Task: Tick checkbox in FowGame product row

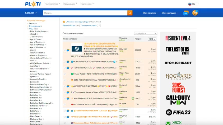Action: (65, 111)
